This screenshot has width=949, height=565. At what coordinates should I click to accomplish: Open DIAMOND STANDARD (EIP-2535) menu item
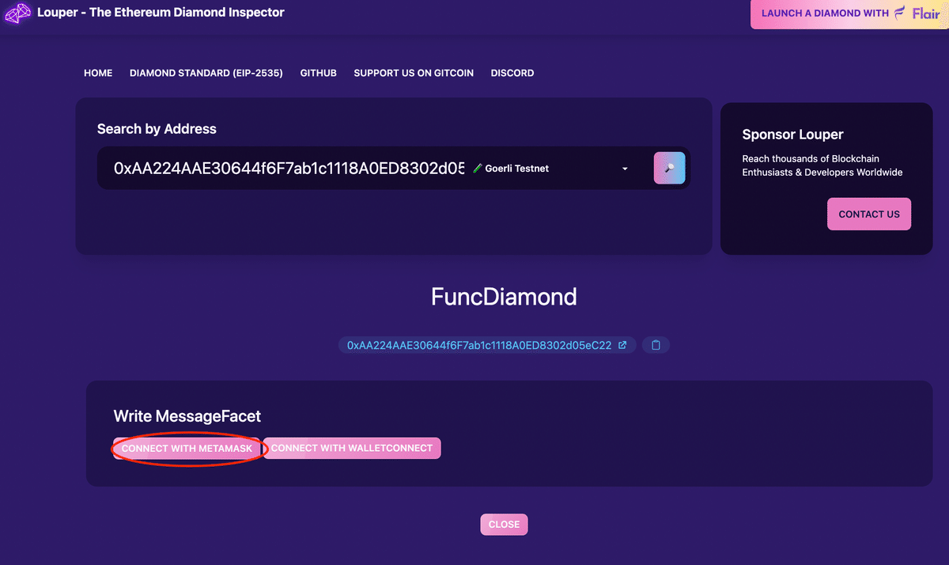206,73
